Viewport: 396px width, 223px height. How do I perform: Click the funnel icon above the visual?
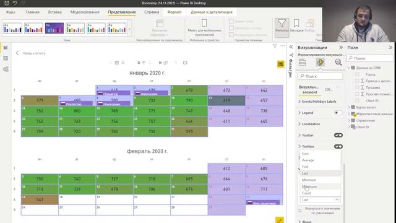click(275, 46)
